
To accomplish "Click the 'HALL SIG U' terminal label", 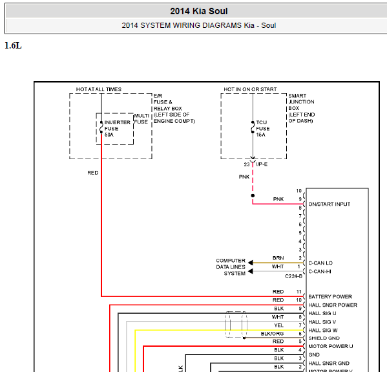I will pos(322,313).
